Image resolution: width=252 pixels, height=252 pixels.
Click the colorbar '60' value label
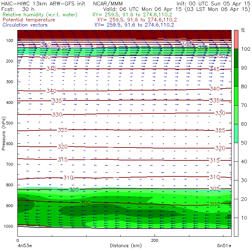(244, 124)
